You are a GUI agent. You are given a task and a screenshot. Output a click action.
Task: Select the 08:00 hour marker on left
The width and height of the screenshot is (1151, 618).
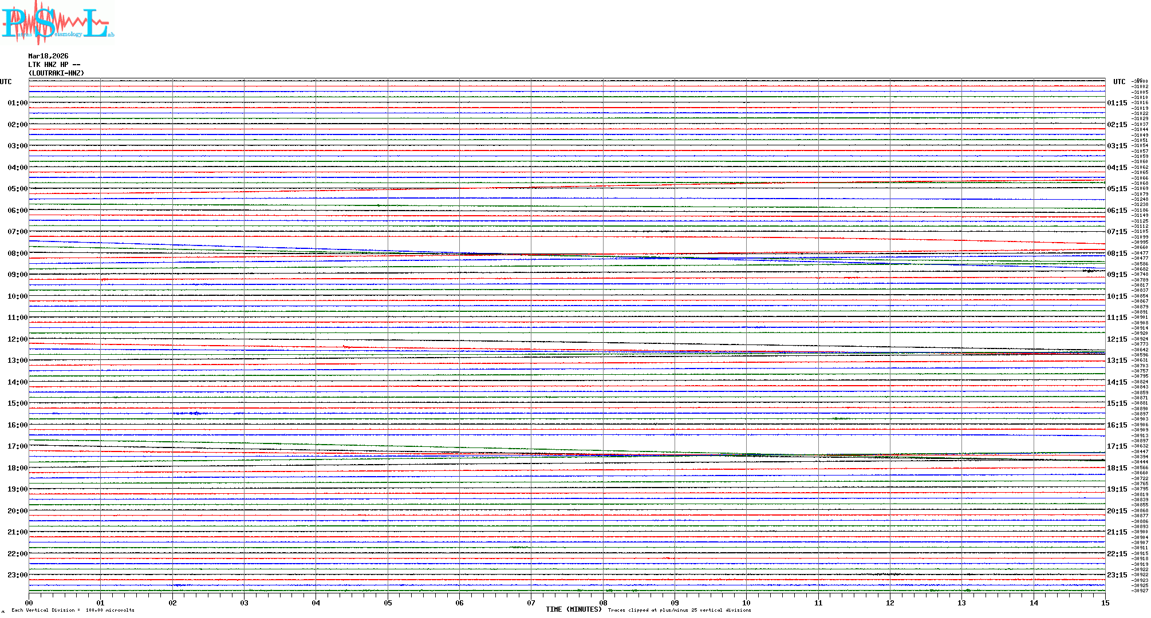click(x=17, y=253)
